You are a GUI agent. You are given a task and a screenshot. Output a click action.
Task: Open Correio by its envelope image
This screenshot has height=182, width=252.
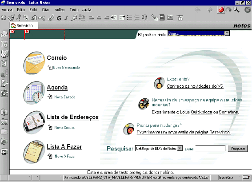pos(34,63)
